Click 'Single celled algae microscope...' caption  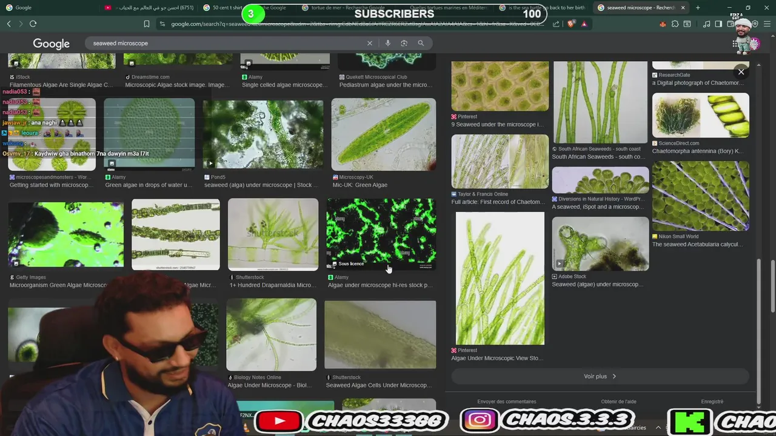[284, 85]
